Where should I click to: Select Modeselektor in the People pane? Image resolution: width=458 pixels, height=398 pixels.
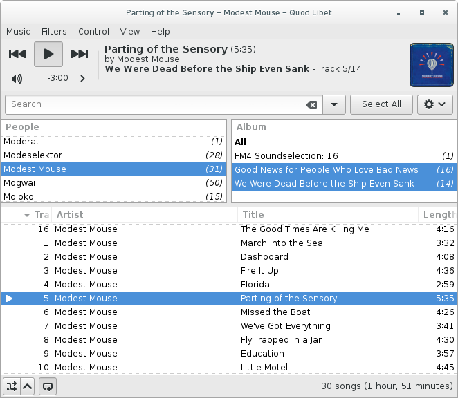(113, 155)
